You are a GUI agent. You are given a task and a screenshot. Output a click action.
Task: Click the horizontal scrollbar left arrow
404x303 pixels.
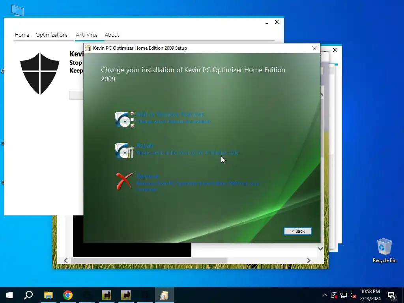point(66,260)
